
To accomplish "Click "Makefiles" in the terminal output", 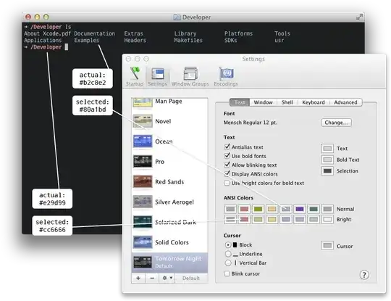I will (x=188, y=40).
